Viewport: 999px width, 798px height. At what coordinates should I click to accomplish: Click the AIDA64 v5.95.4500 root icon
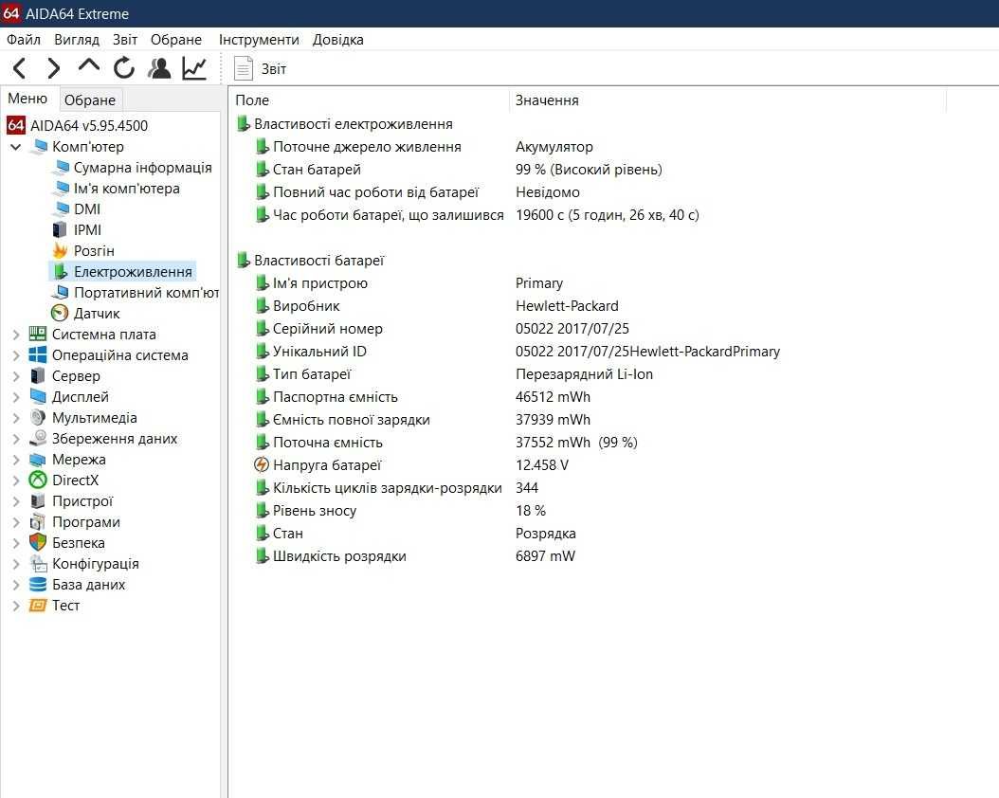[16, 125]
